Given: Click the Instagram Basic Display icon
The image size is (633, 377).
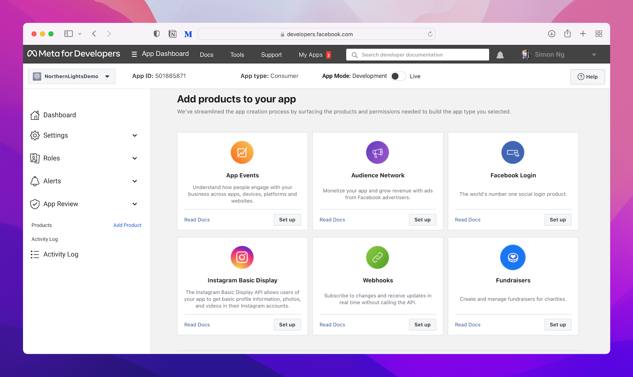Looking at the screenshot, I should tap(242, 257).
